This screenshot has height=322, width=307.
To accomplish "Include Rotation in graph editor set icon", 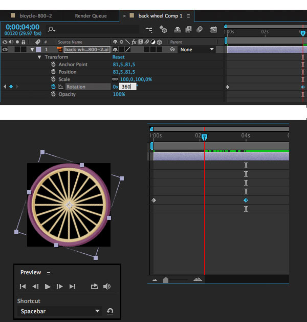I will tap(61, 87).
